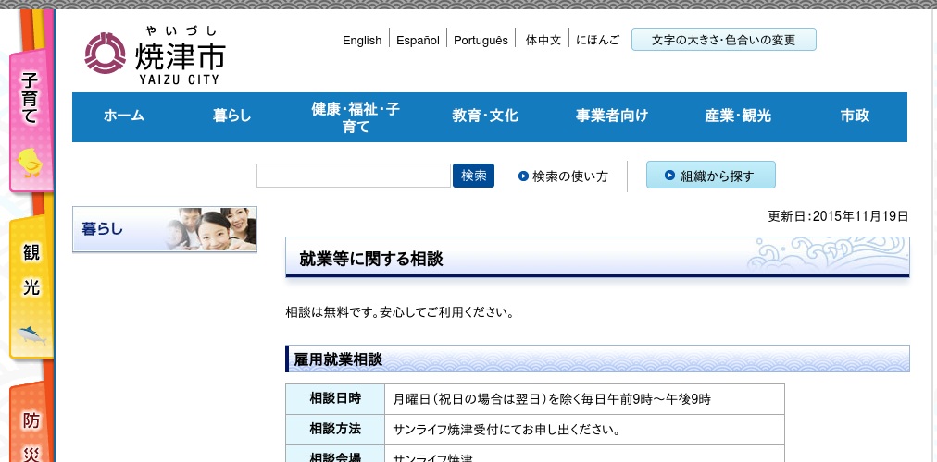Open the 暮らし navigation menu item

point(231,116)
